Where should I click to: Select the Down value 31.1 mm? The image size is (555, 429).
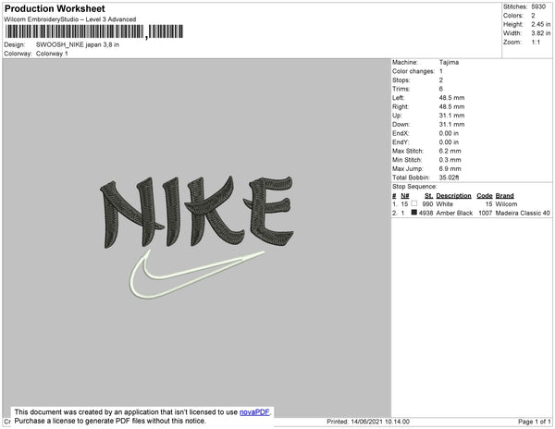tap(451, 124)
